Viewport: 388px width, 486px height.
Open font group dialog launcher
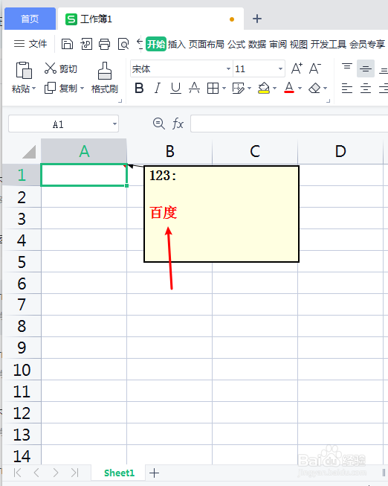[329, 101]
